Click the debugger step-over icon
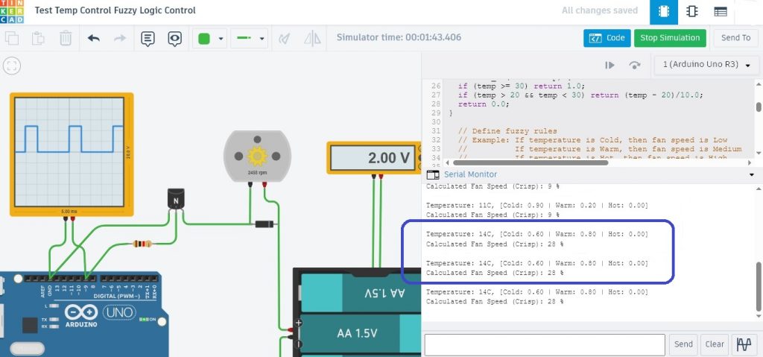The width and height of the screenshot is (763, 357). (x=635, y=66)
